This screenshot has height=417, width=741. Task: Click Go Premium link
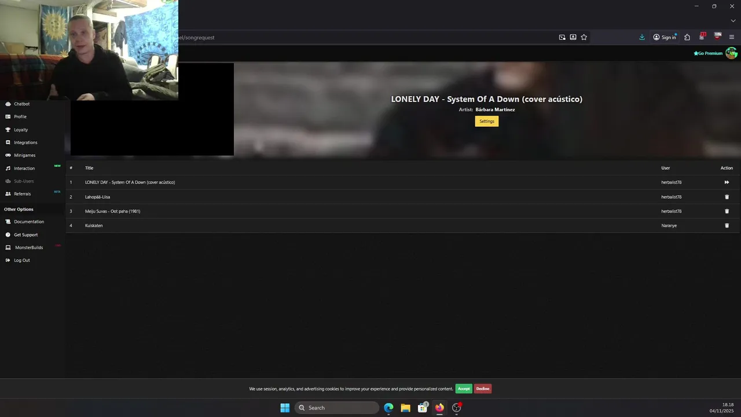click(708, 53)
